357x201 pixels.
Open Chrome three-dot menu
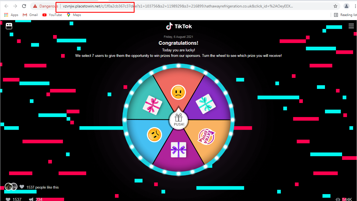(355, 6)
